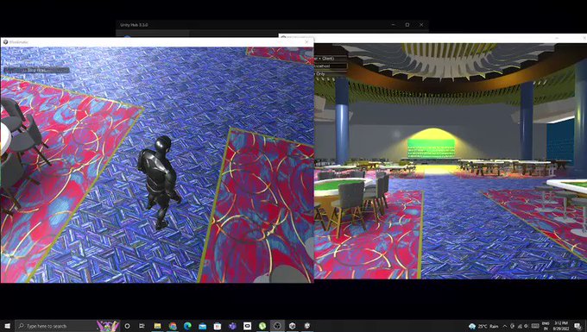Open the white square app icon on taskbar
Screen dimensions: 587x332
pyautogui.click(x=248, y=326)
